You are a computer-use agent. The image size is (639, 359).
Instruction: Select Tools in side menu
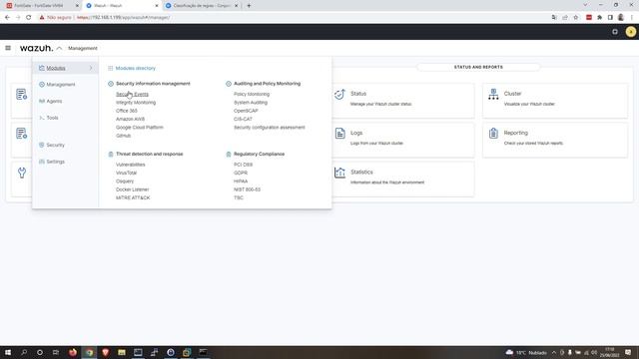(52, 118)
